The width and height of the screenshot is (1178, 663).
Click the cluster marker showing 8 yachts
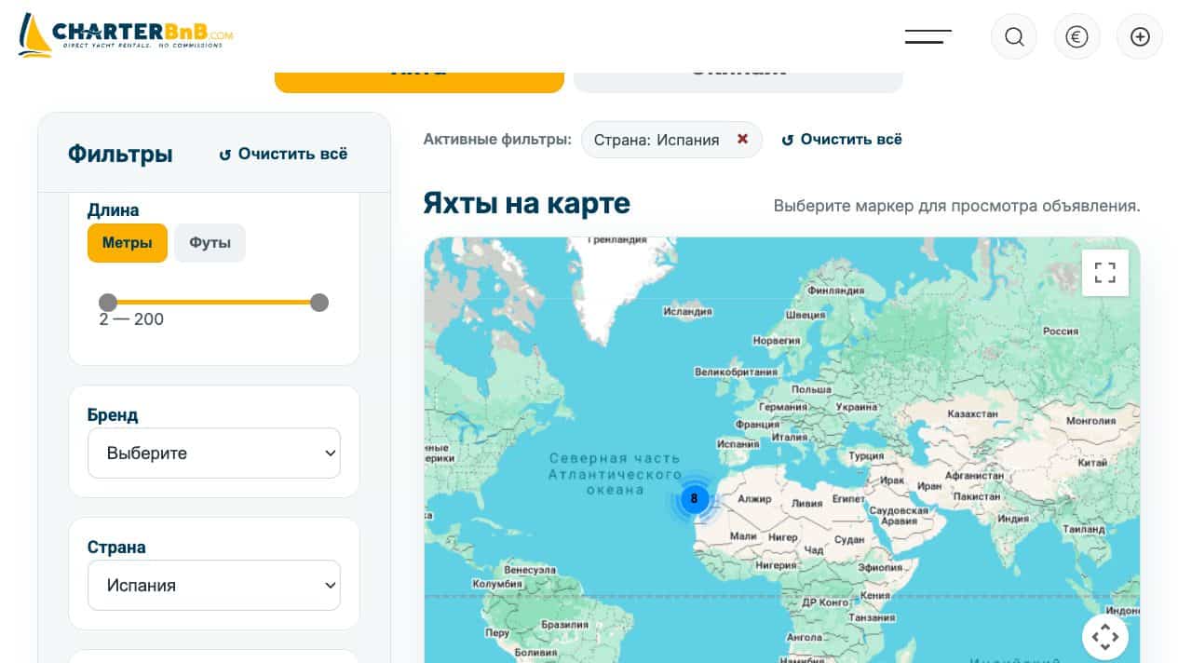click(694, 499)
